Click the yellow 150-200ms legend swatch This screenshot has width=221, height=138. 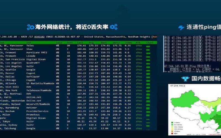coord(172,129)
